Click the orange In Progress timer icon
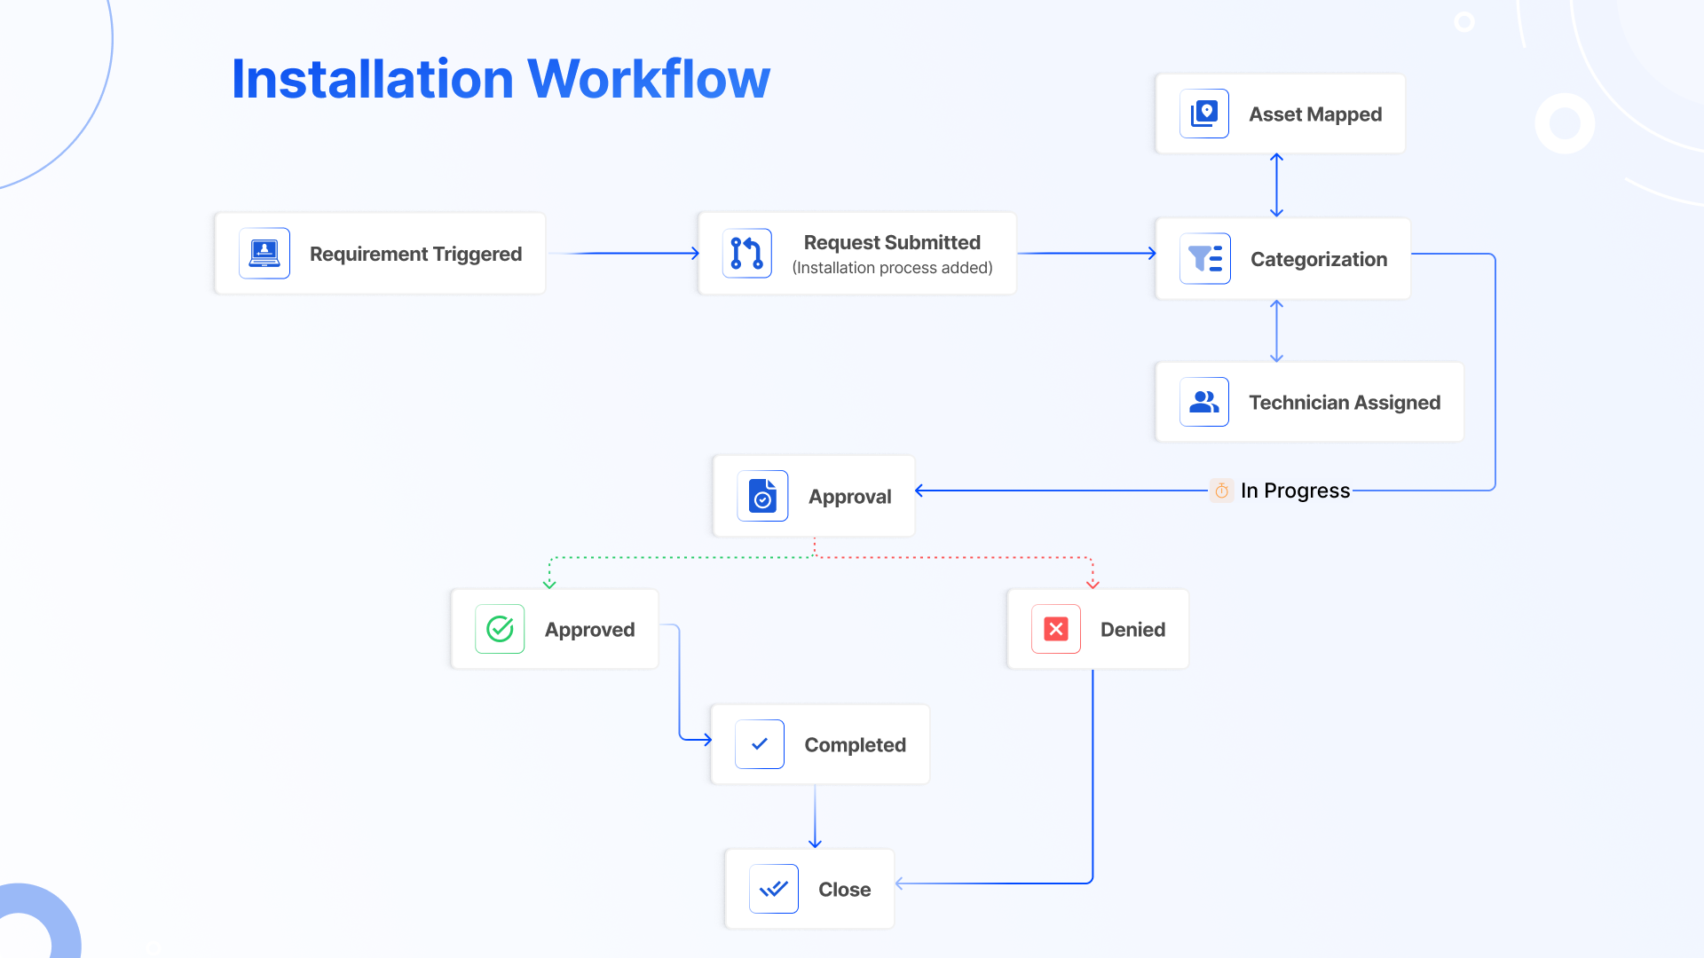Viewport: 1704px width, 958px height. pyautogui.click(x=1221, y=491)
